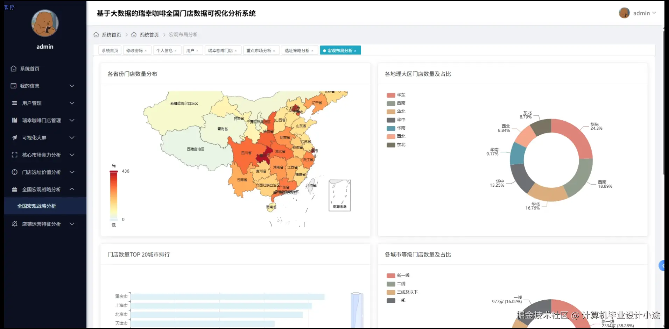This screenshot has width=669, height=329.
Task: Click the 南海诸岛 inset map
Action: pos(339,195)
